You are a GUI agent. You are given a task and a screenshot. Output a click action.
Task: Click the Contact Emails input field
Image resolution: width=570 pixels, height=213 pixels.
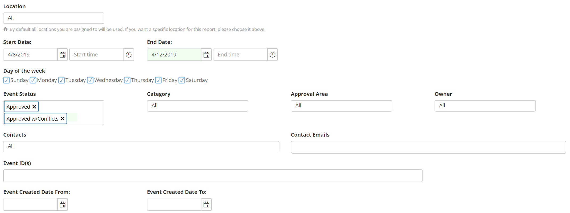428,147
